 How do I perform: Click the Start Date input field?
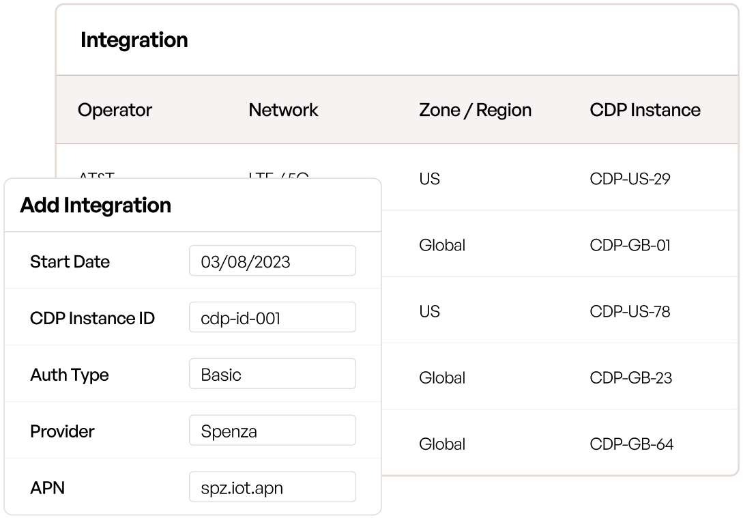(272, 261)
